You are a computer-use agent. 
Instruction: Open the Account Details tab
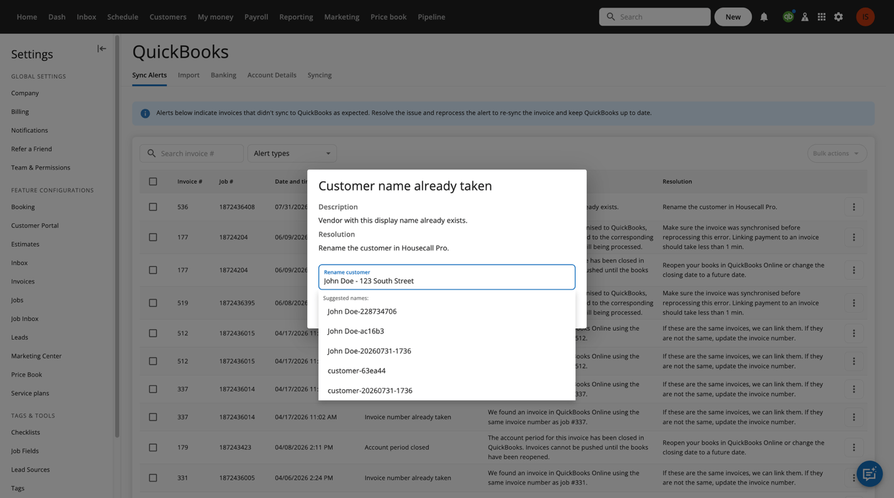[272, 75]
